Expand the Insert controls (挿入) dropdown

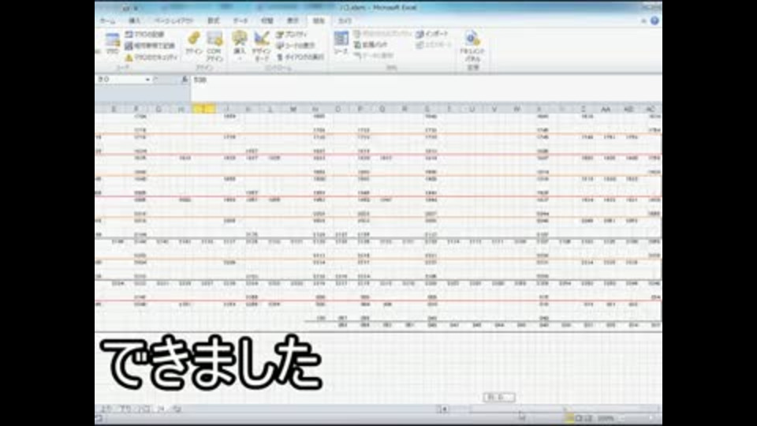coord(240,46)
